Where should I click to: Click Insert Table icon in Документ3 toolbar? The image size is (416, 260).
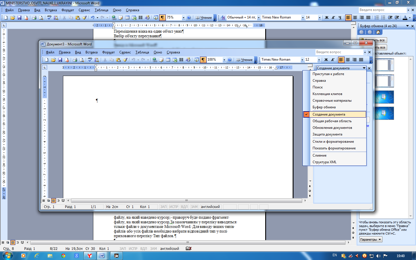click(x=168, y=60)
